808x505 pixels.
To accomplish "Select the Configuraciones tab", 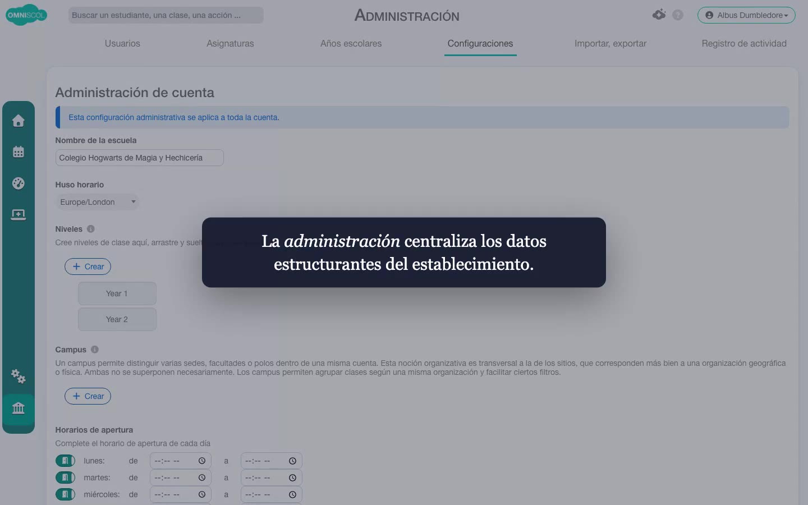I will pyautogui.click(x=480, y=43).
